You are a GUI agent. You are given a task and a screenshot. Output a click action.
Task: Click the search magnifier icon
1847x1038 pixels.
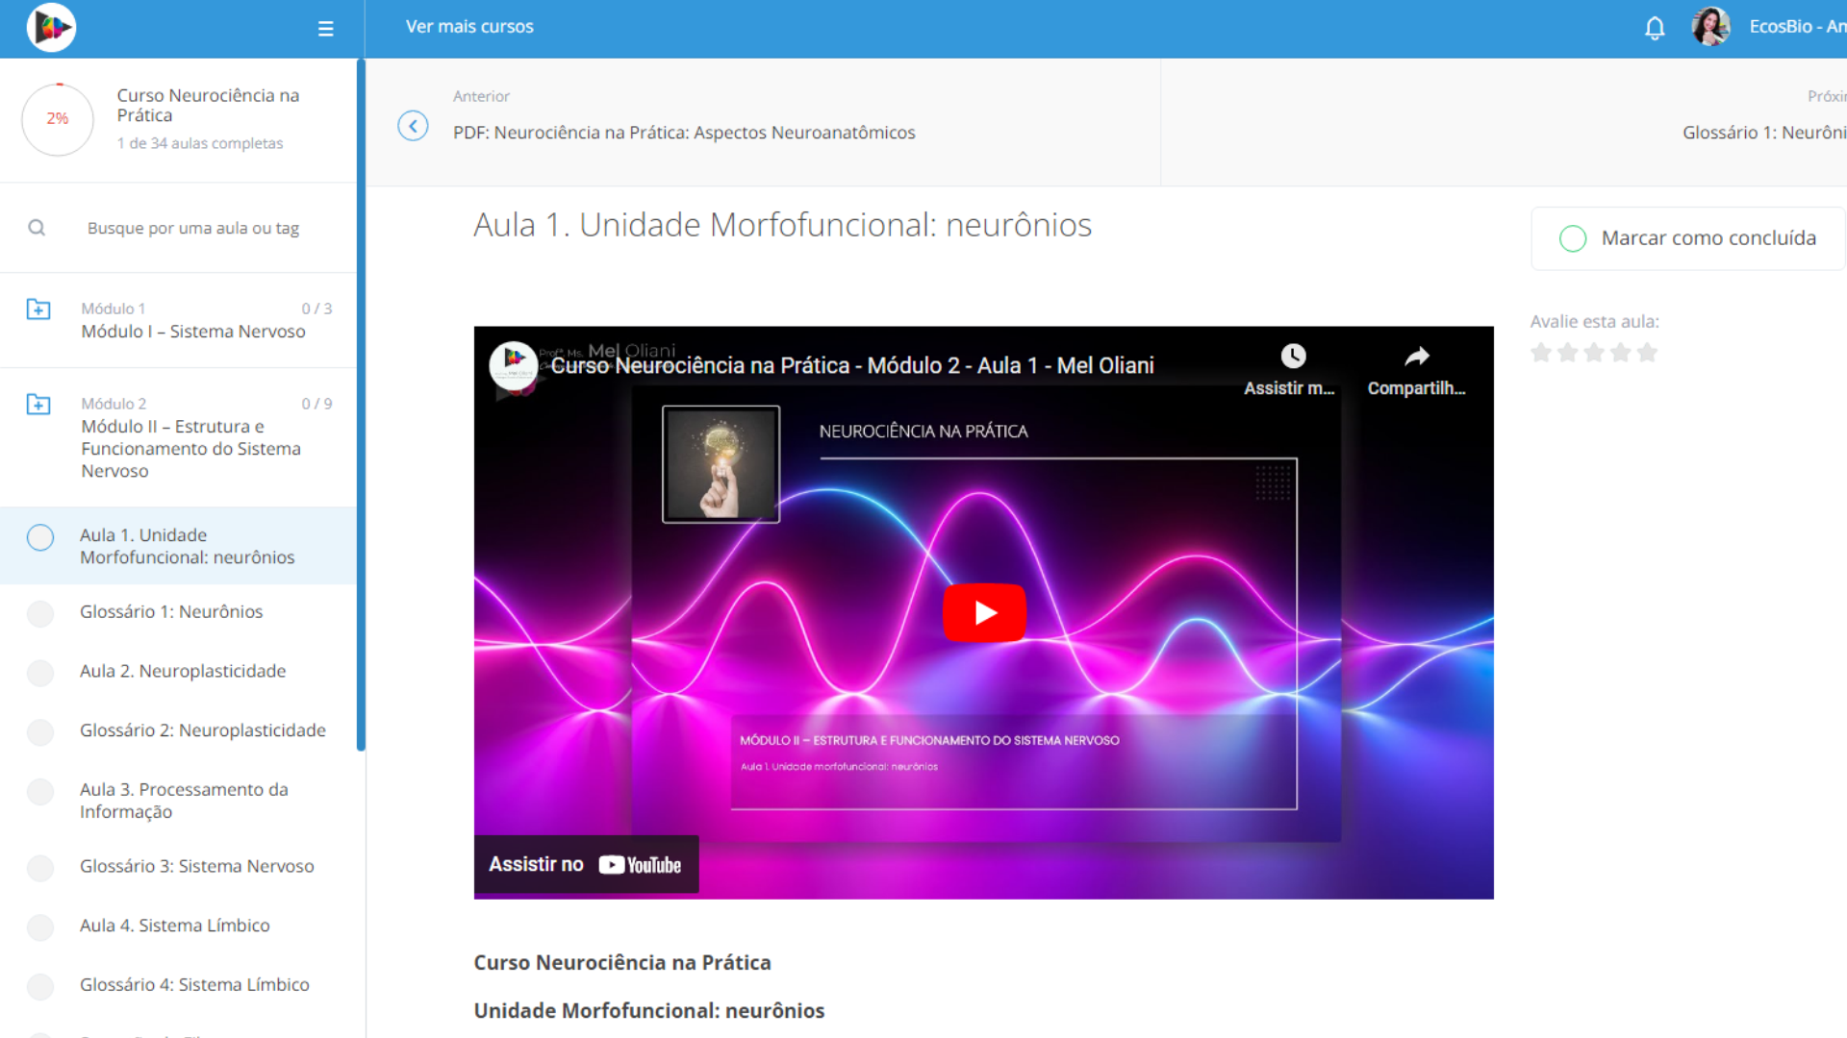[37, 228]
